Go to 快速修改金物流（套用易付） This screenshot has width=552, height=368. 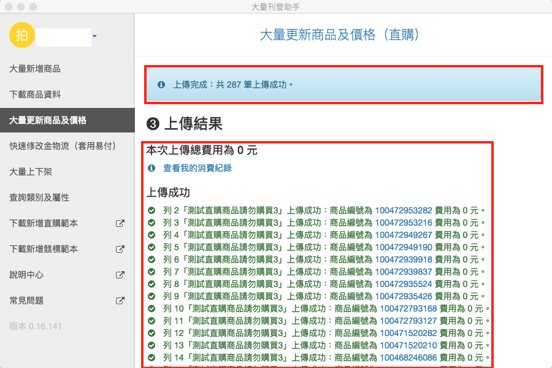pos(62,146)
